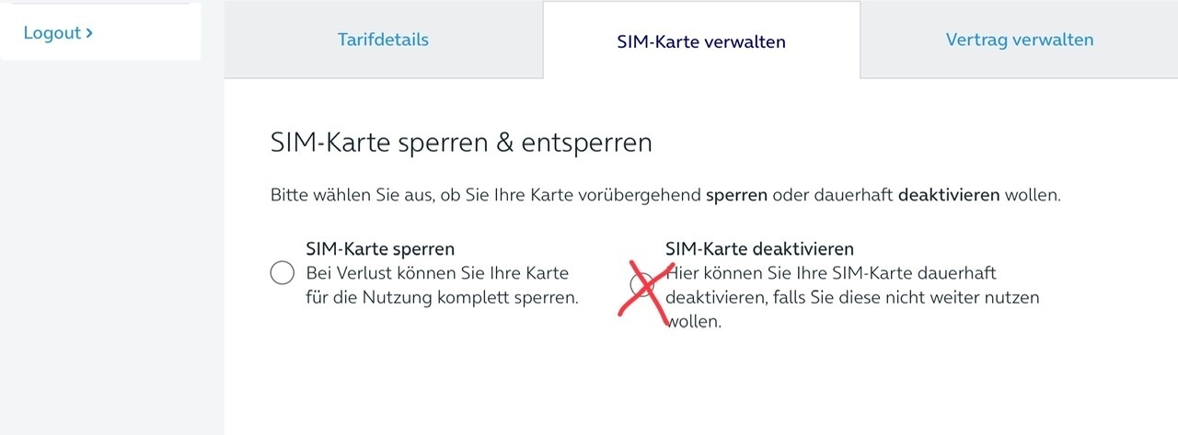Click the 'SIM-Karte sperren' option label
This screenshot has height=435, width=1178.
click(x=380, y=249)
